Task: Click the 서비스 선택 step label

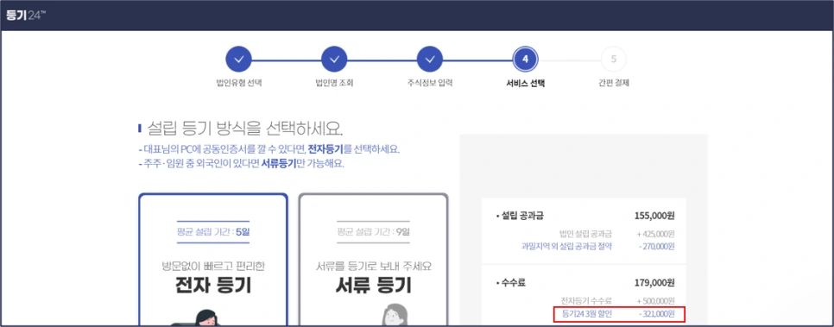Action: click(525, 84)
